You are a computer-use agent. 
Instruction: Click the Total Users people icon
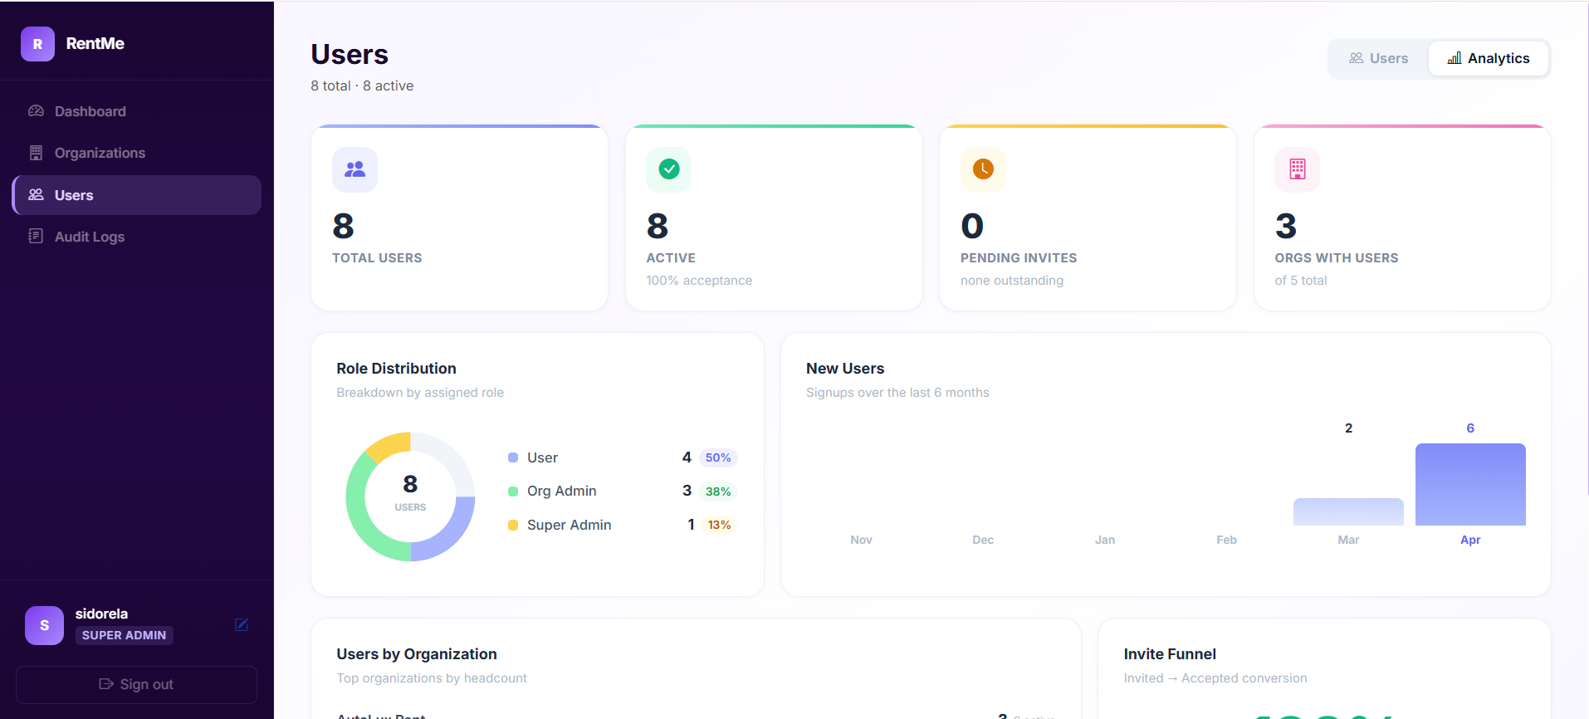pyautogui.click(x=354, y=169)
